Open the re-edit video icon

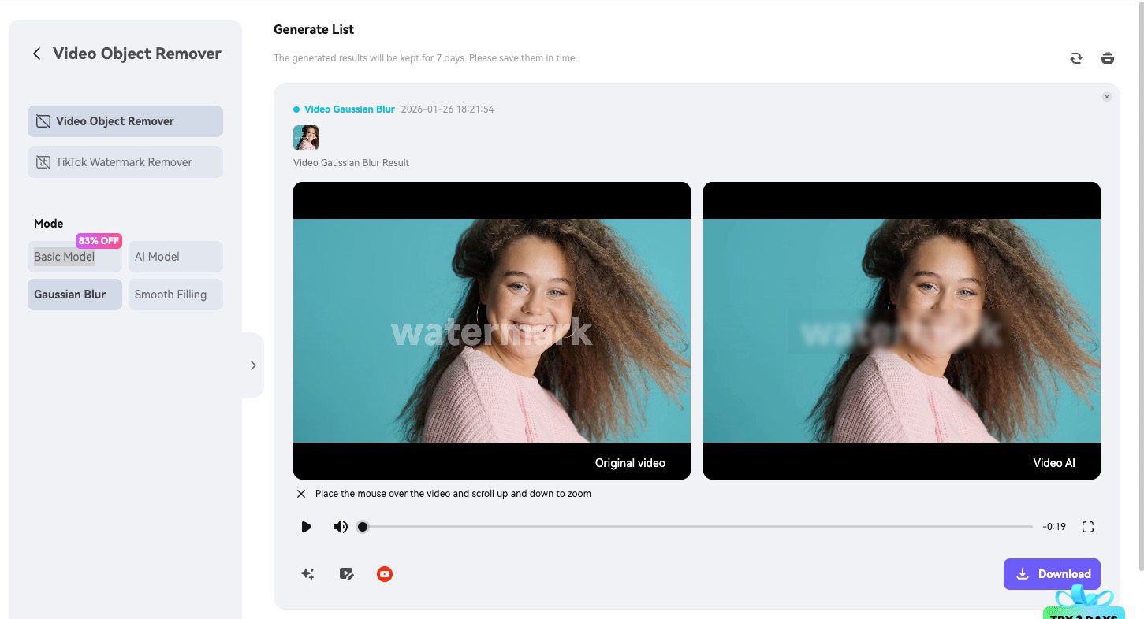click(x=346, y=573)
